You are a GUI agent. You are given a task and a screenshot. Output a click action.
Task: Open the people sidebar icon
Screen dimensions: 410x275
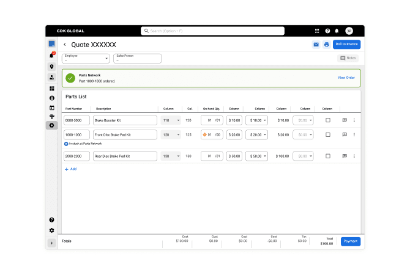(x=52, y=77)
